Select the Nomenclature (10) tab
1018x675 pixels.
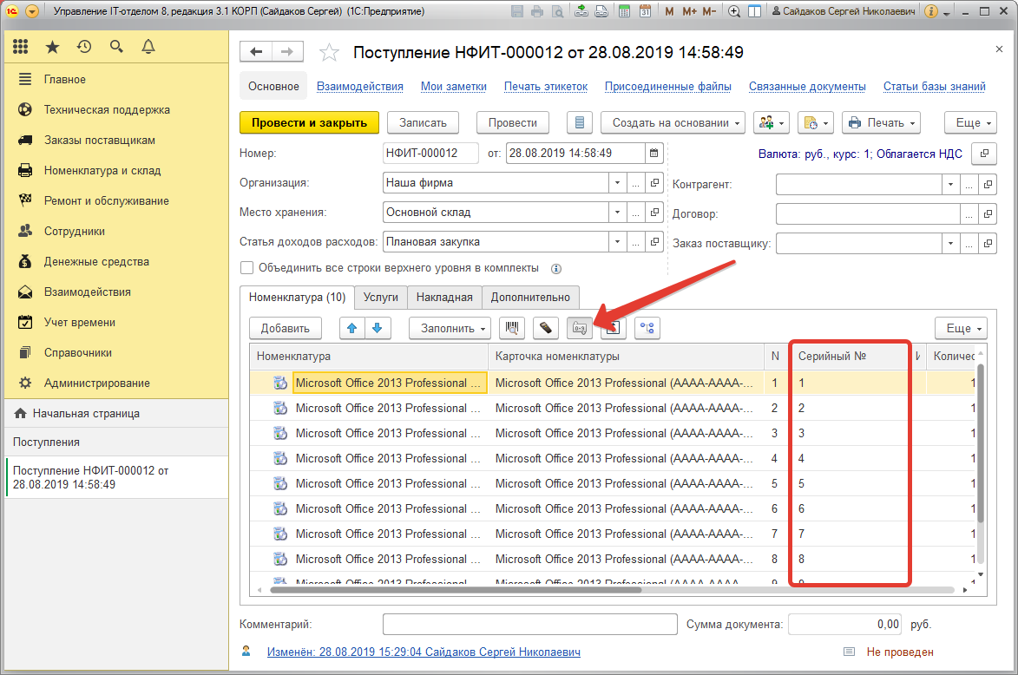click(x=298, y=298)
